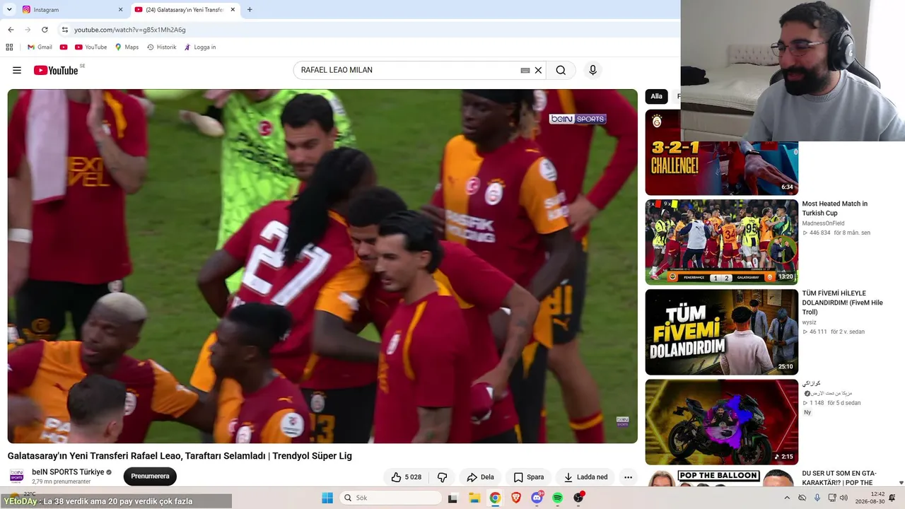Open the MadnessOnField channel link
This screenshot has width=905, height=509.
click(823, 223)
